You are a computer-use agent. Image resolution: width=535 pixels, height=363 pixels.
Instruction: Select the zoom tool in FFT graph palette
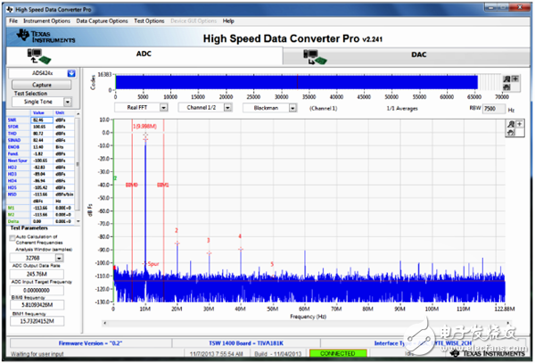click(x=511, y=125)
